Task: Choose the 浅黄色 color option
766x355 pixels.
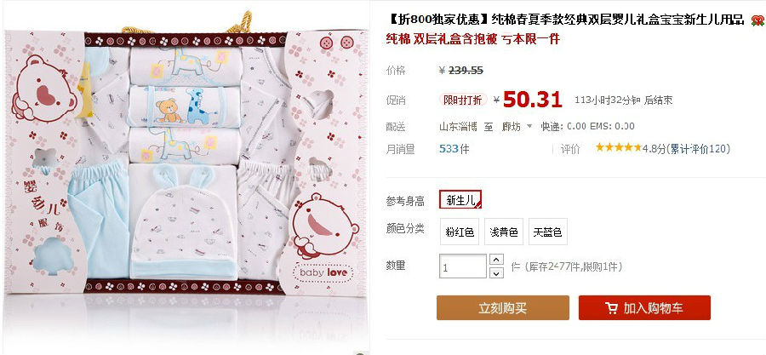Action: (x=504, y=232)
